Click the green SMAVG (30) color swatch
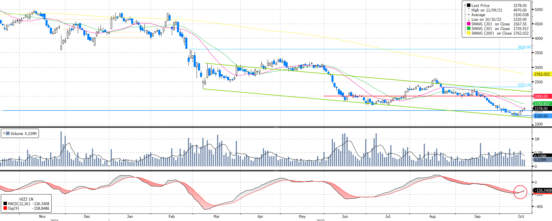Viewport: 552px width, 221px height. (469, 29)
